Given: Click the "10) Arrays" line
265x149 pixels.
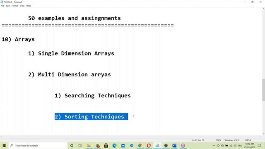Looking at the screenshot, I should pos(18,39).
